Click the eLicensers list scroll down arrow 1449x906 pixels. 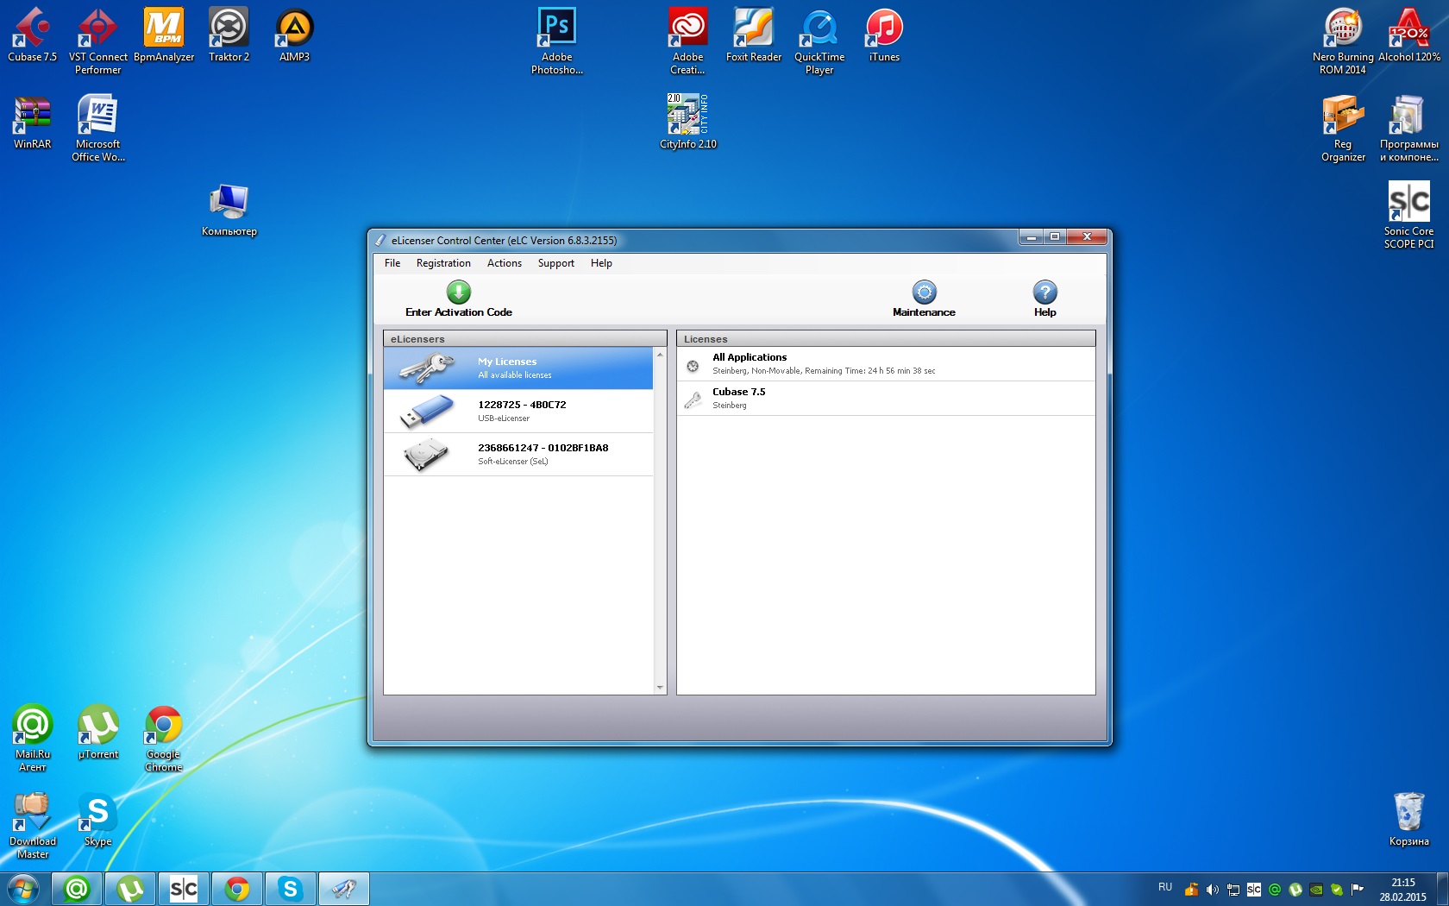[x=660, y=688]
